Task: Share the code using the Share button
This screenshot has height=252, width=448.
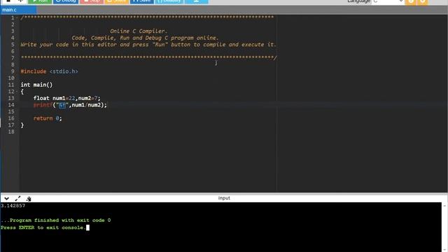Action: pyautogui.click(x=116, y=1)
